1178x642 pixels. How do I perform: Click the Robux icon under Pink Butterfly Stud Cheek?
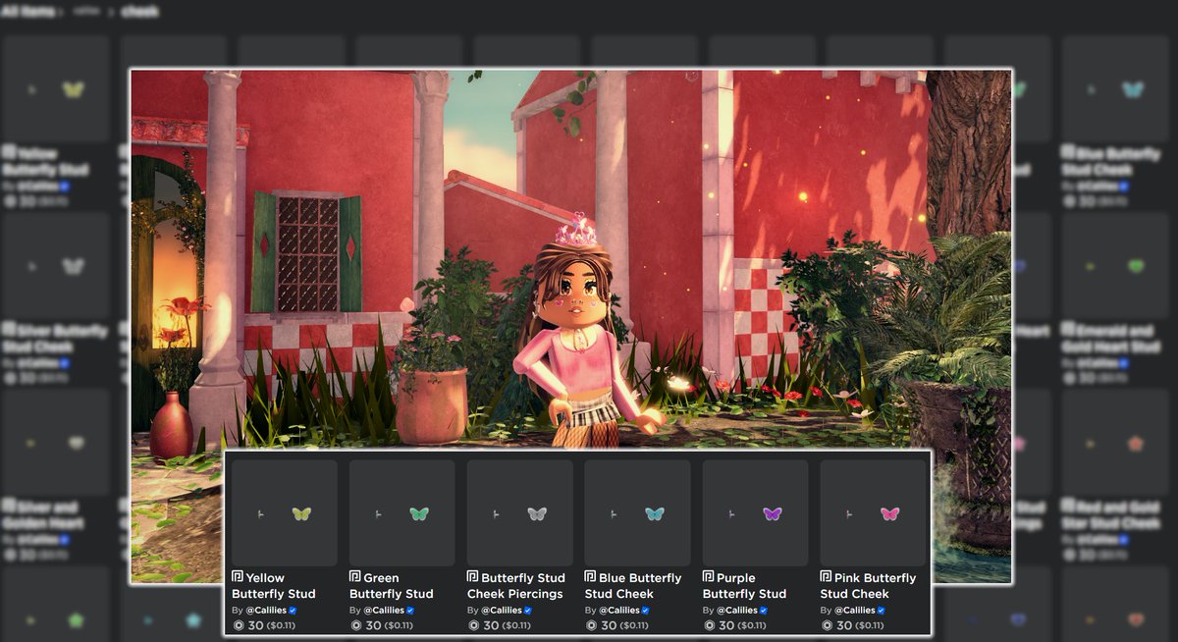point(827,625)
